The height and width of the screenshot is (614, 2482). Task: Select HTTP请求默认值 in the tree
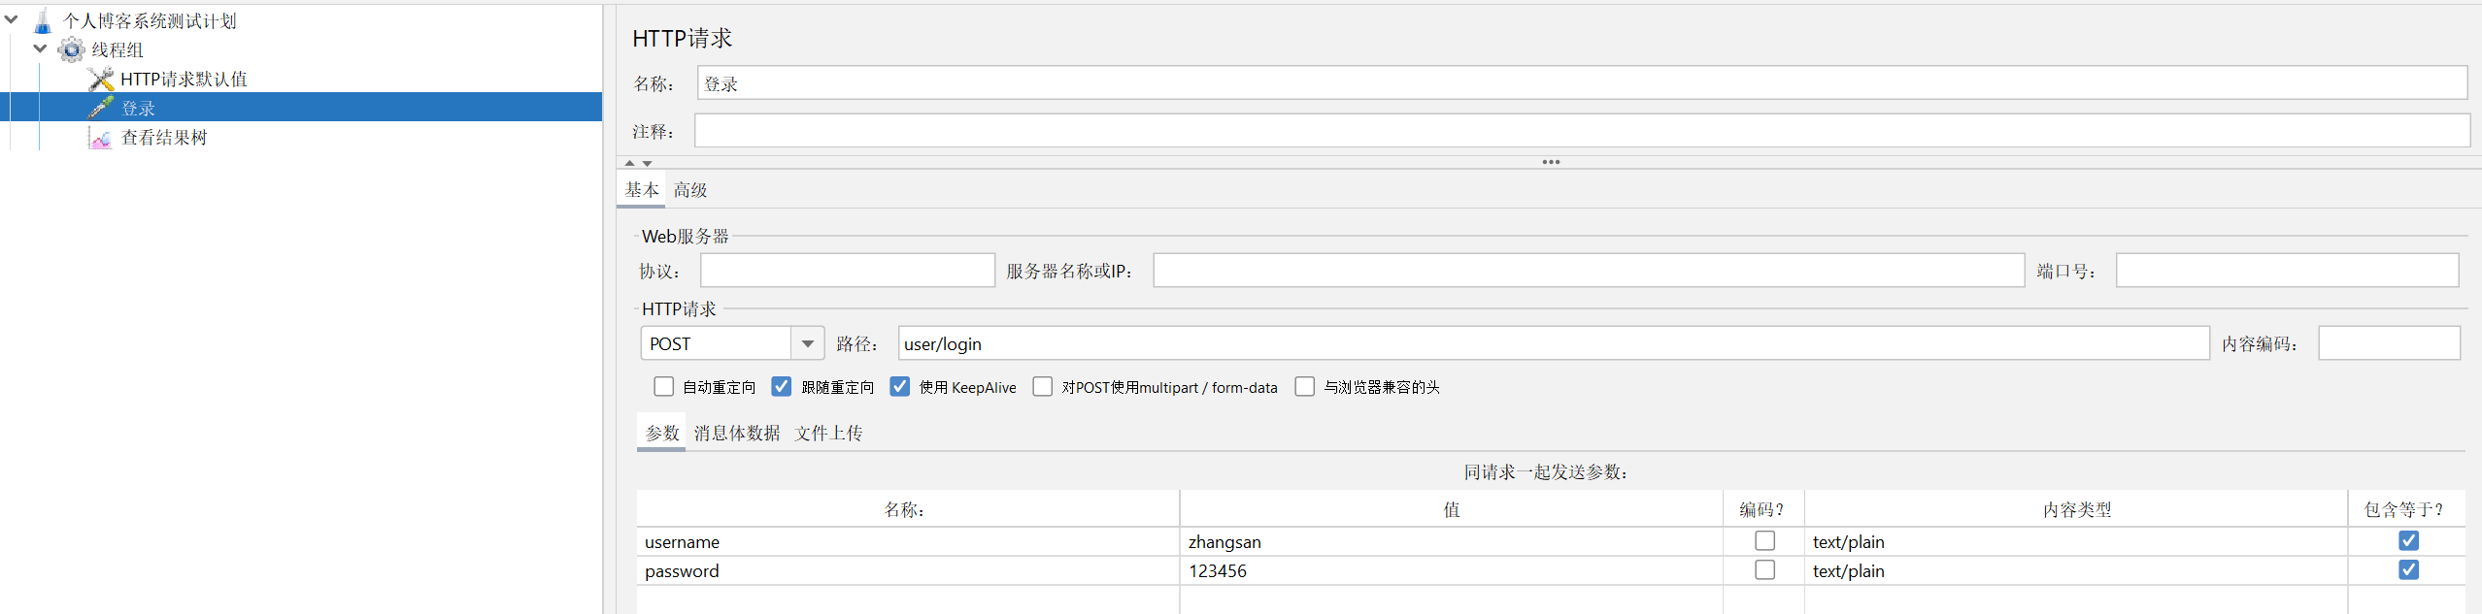pyautogui.click(x=184, y=79)
